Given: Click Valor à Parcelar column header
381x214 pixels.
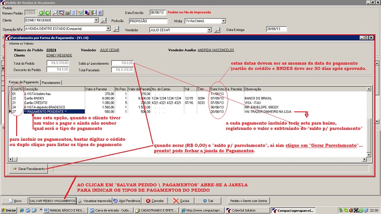Looking at the screenshot, I should 100,89.
